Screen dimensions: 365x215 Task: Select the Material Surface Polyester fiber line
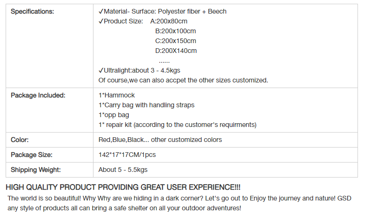(x=163, y=11)
